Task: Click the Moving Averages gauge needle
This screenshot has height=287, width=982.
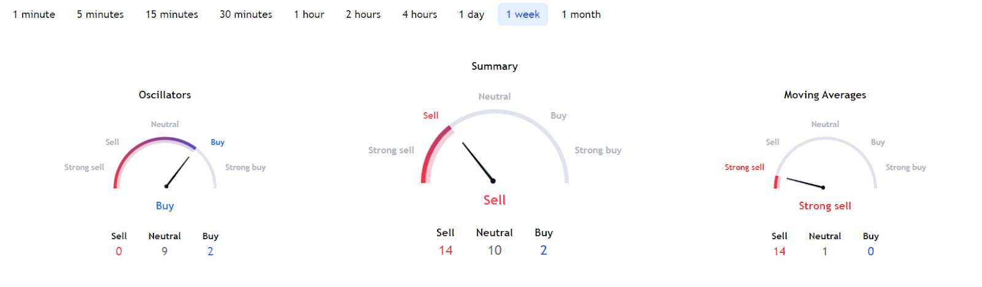Action: tap(805, 183)
